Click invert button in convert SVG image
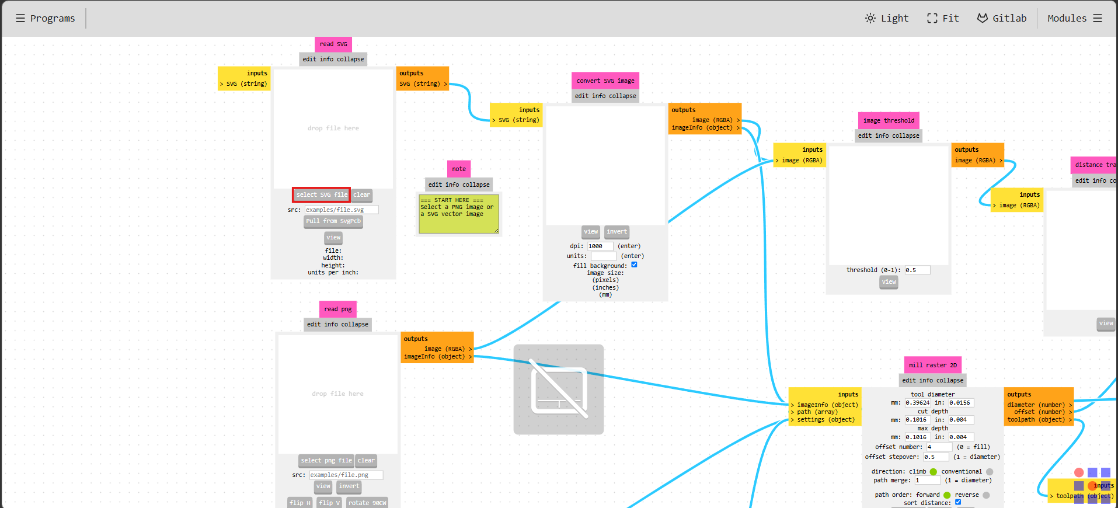Image resolution: width=1118 pixels, height=508 pixels. pyautogui.click(x=617, y=232)
